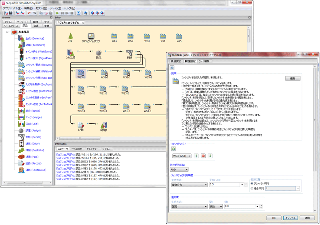
Task: Click the green Run simulation play button
Action: [57, 13]
